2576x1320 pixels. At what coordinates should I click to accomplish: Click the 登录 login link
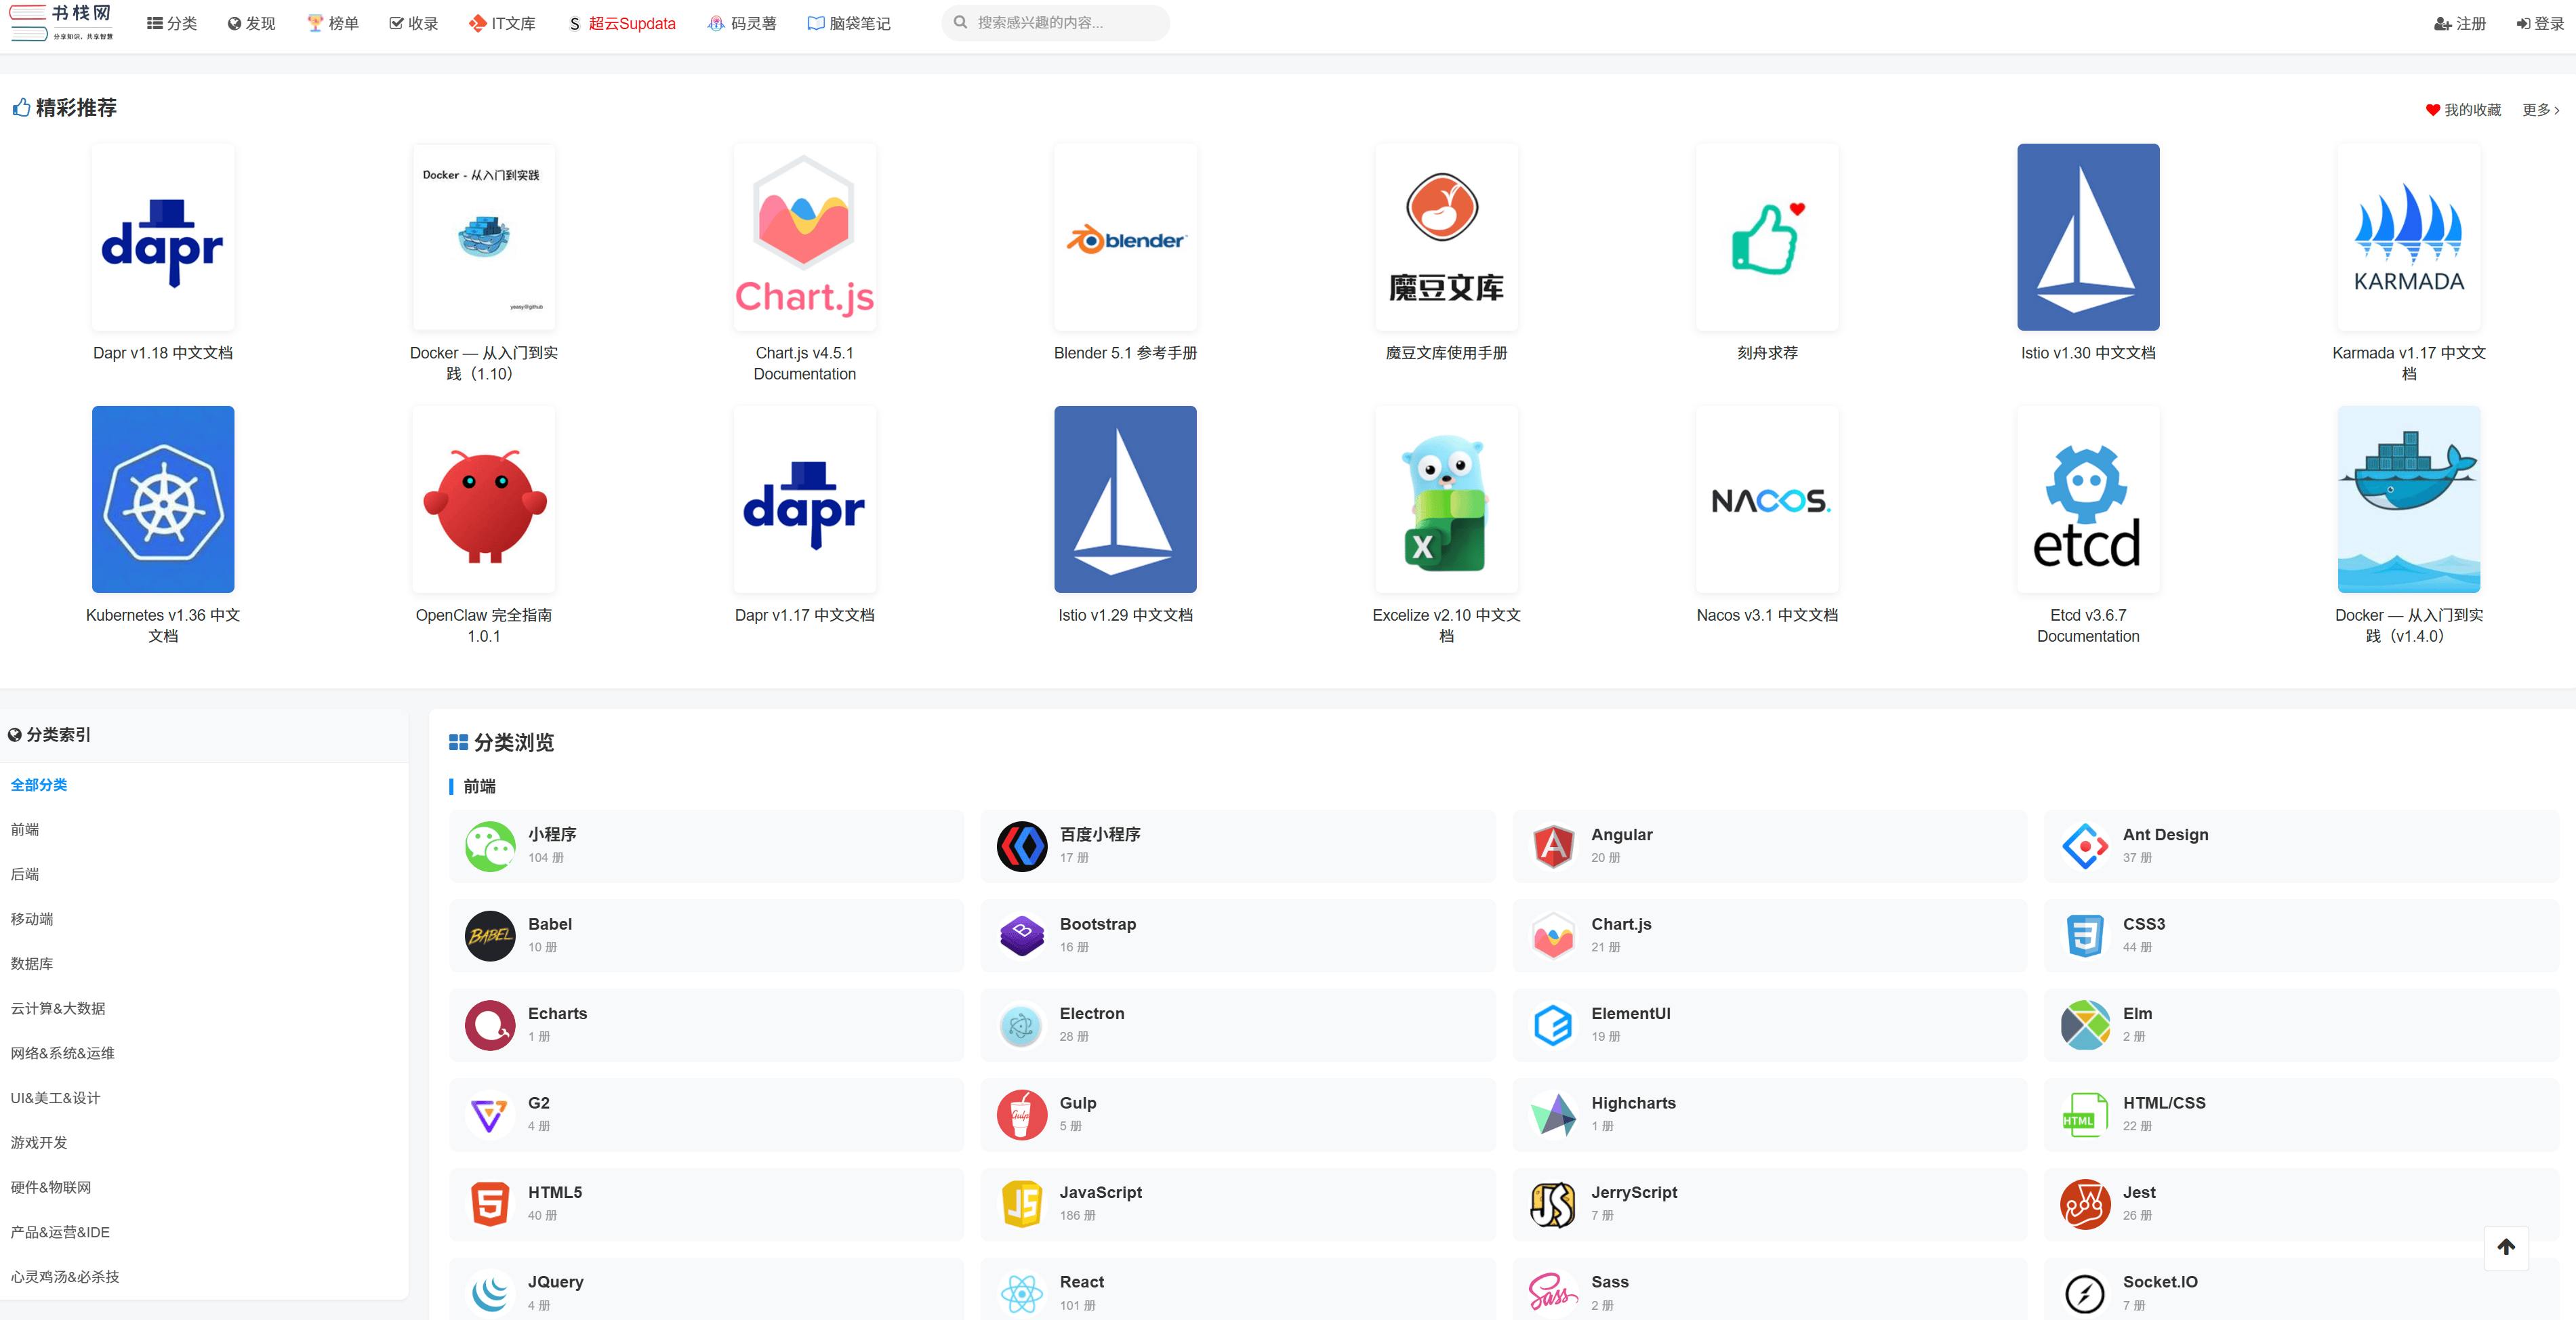point(2541,23)
